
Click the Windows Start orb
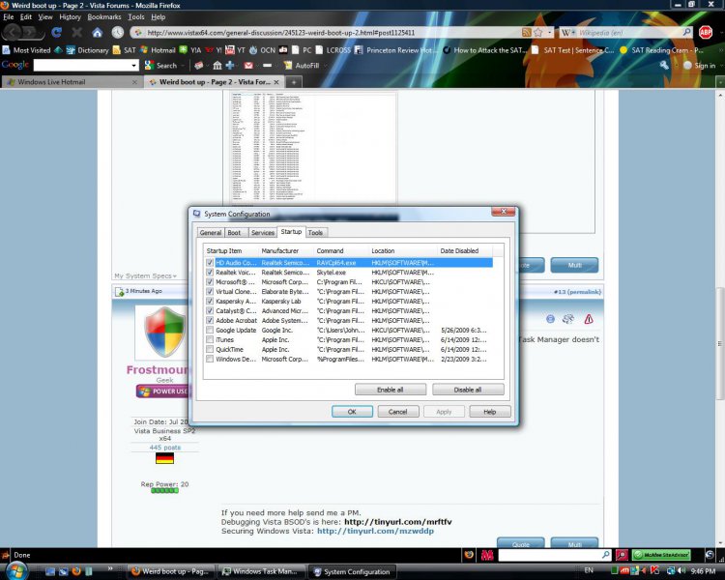[x=15, y=570]
